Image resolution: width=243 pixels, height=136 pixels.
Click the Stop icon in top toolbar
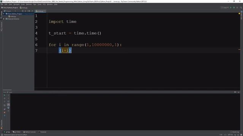[x=237, y=8]
